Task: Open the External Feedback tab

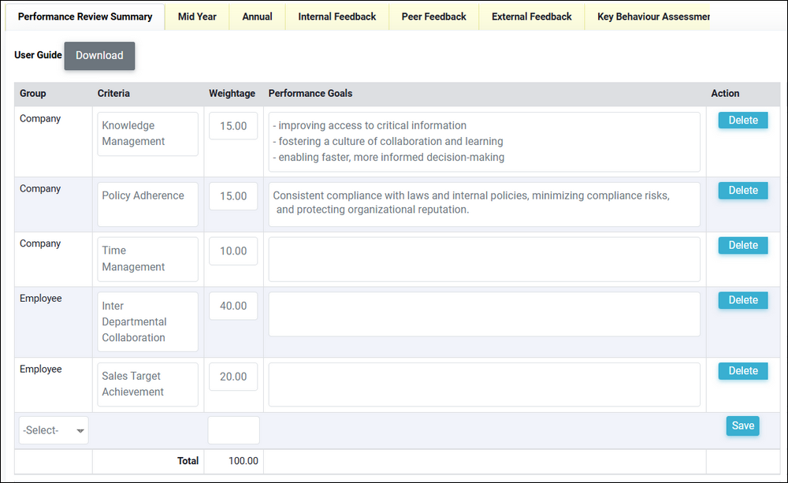Action: 531,17
